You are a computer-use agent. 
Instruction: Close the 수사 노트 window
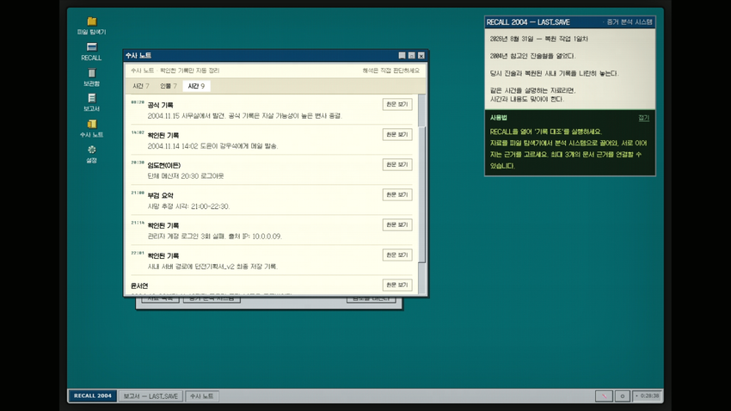421,55
